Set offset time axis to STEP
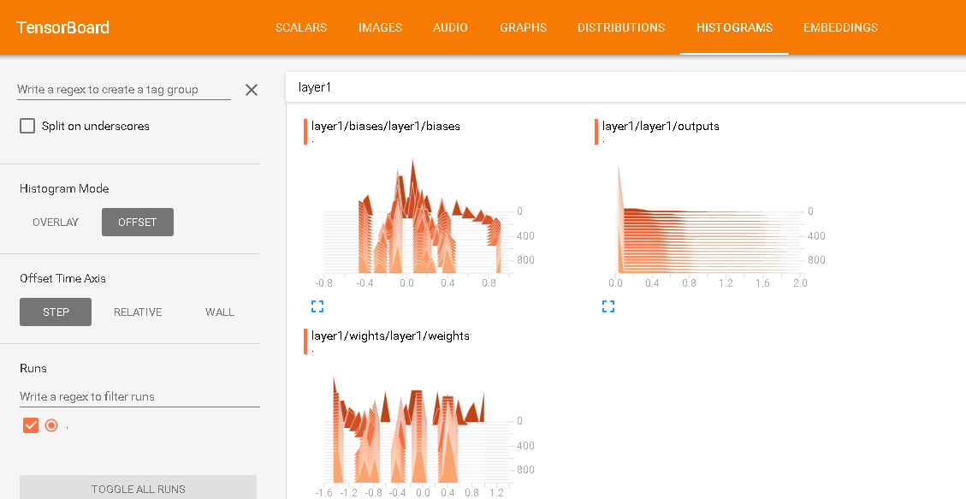The height and width of the screenshot is (499, 966). 56,312
